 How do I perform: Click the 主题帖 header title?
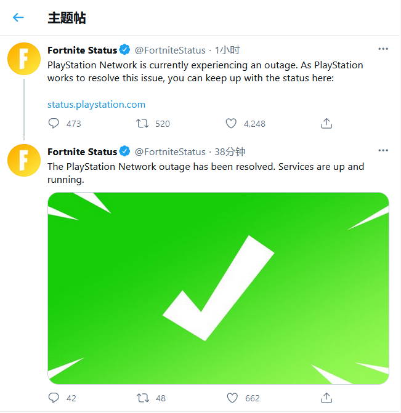pyautogui.click(x=67, y=18)
